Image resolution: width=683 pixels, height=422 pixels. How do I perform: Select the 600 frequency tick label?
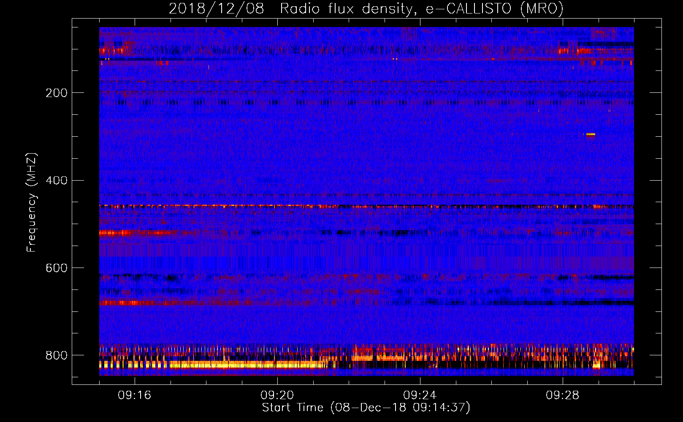pyautogui.click(x=57, y=268)
